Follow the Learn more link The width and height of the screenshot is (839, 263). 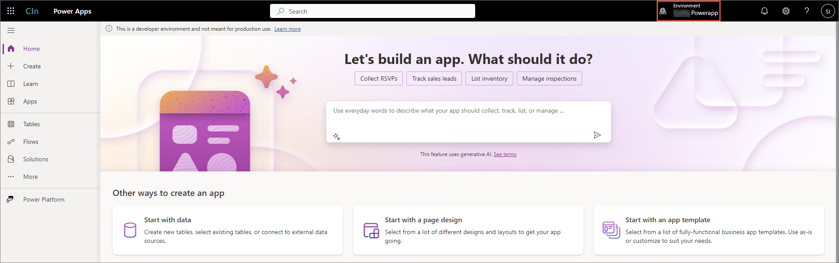288,29
